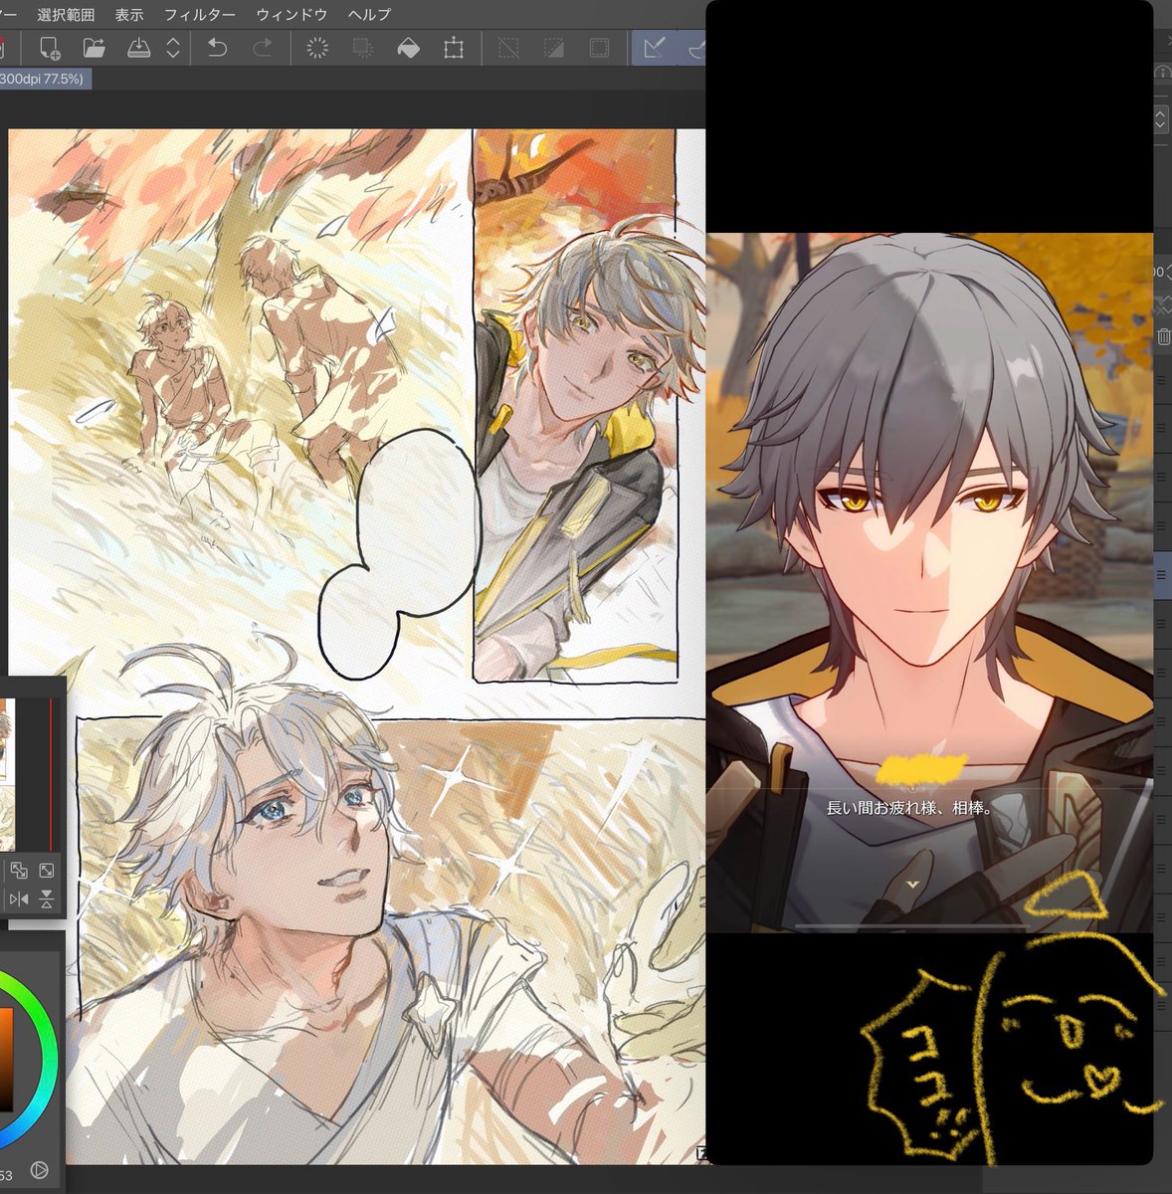Click the Navigator overlapping-squares fit icon
Viewport: 1172px width, 1194px height.
19,871
